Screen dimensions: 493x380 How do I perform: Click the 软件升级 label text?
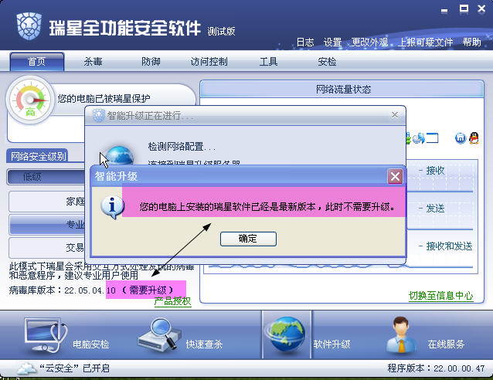[331, 344]
